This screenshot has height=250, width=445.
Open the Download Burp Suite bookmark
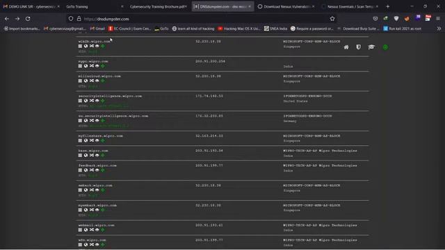tap(358, 28)
